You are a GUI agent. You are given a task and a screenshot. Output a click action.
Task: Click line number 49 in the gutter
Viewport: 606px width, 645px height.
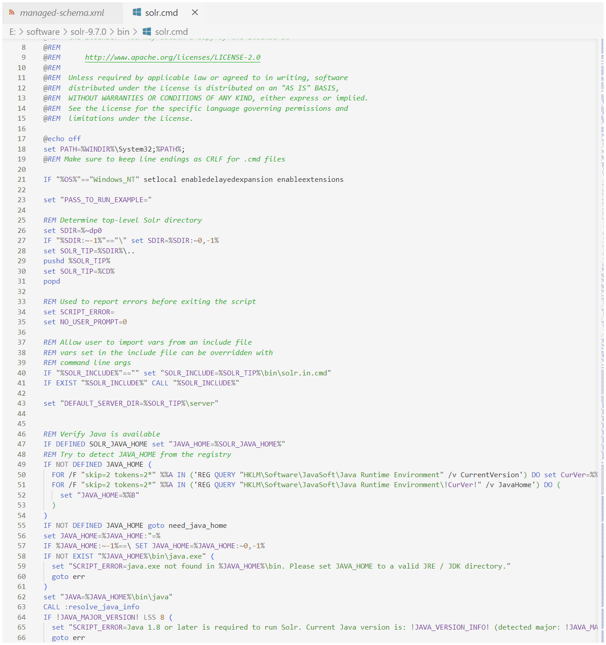point(22,465)
